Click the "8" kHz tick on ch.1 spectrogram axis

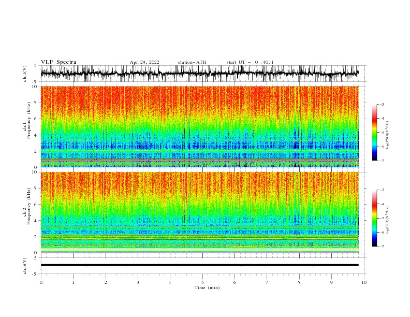pyautogui.click(x=36, y=103)
